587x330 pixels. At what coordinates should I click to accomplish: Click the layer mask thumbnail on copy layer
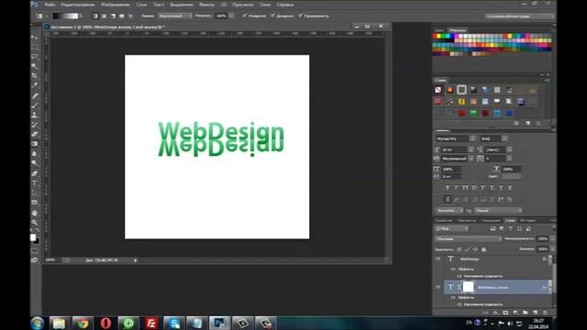pyautogui.click(x=469, y=287)
